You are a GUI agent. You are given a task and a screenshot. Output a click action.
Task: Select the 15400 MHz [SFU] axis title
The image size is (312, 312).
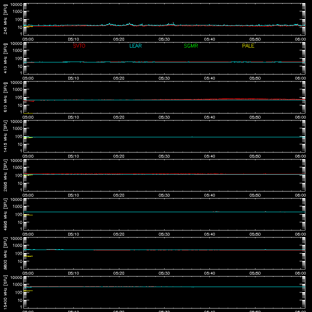pyautogui.click(x=5, y=292)
